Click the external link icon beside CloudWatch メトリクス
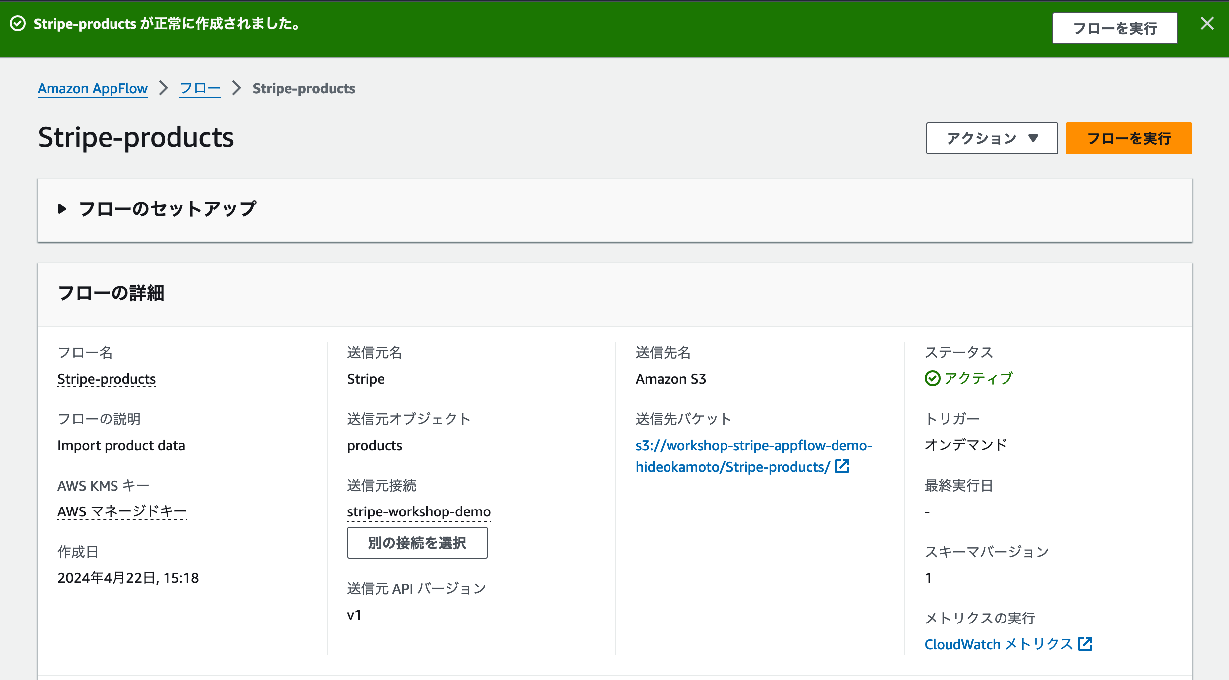1229x680 pixels. click(1085, 644)
